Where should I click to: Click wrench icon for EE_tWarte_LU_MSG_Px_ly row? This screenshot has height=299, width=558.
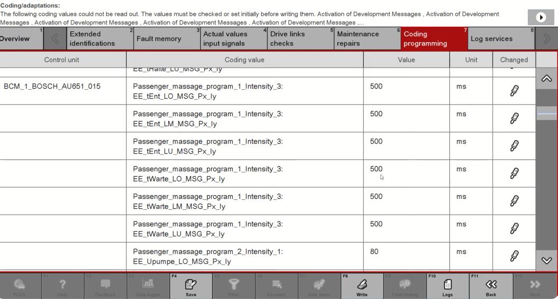[x=514, y=229]
